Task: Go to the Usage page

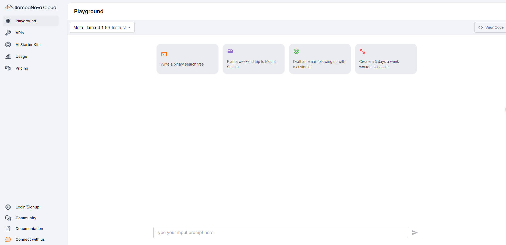Action: 21,56
